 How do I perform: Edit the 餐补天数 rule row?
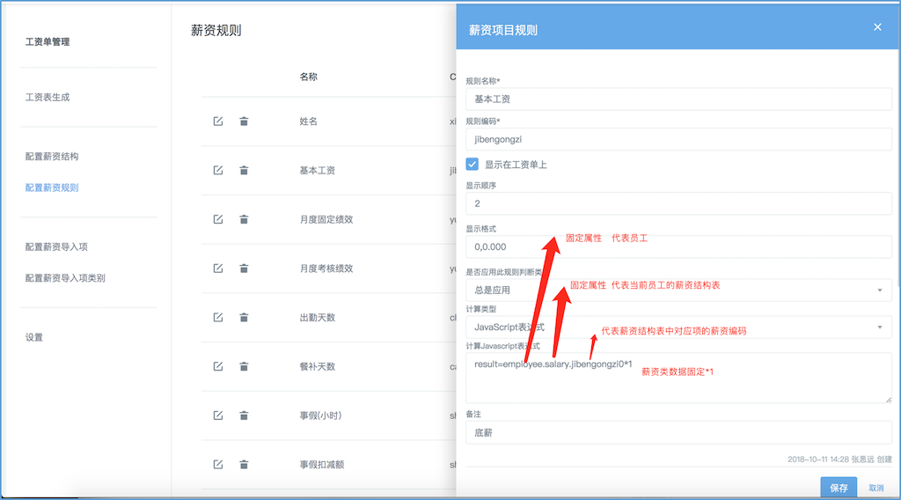218,366
